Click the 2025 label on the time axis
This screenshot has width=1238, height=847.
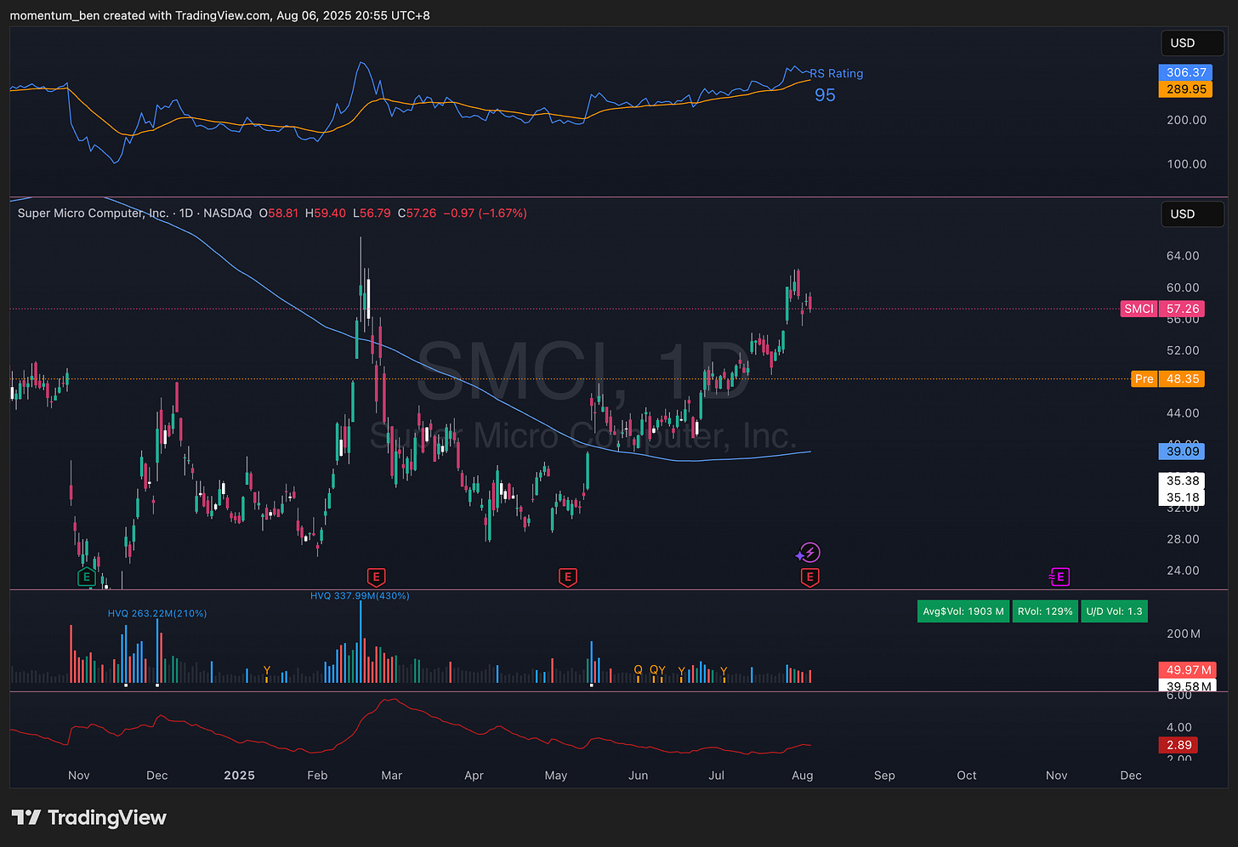click(239, 775)
